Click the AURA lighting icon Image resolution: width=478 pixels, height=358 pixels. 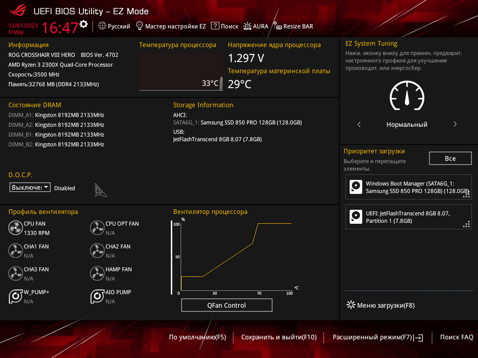click(247, 26)
